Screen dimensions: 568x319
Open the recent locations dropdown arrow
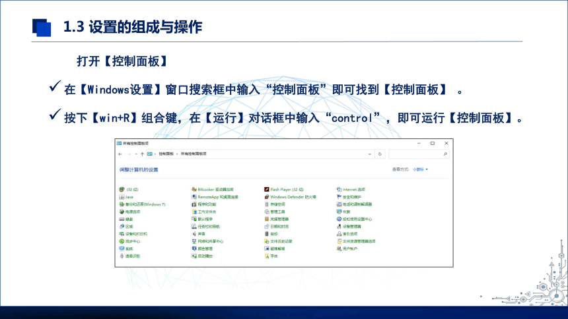tap(136, 154)
